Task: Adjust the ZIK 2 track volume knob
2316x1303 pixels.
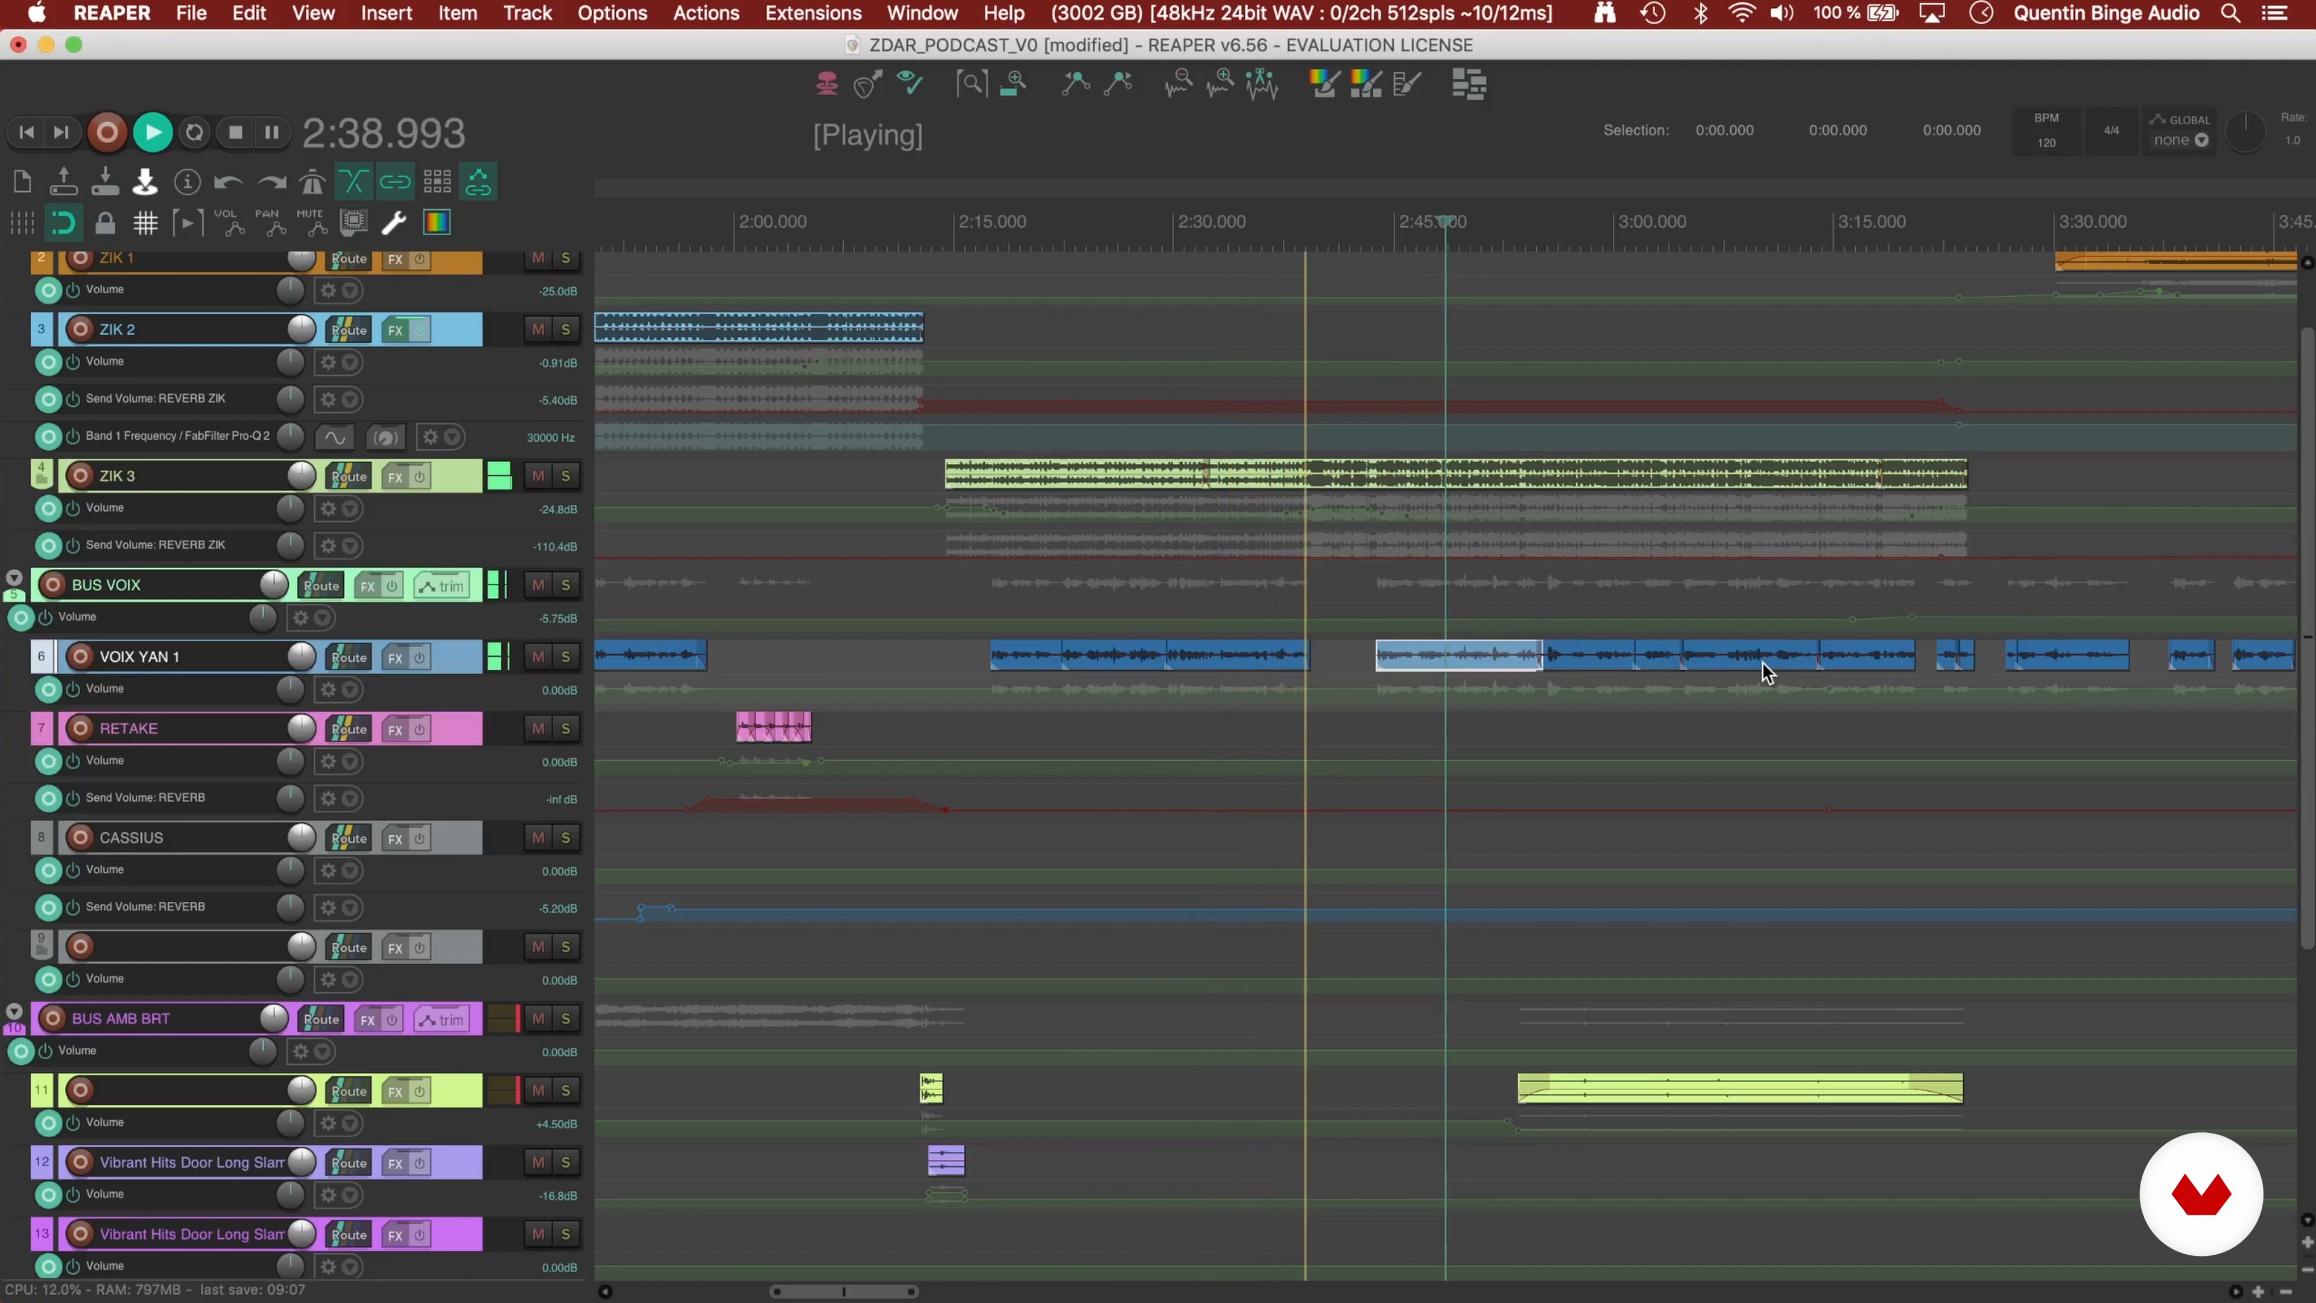Action: click(301, 330)
